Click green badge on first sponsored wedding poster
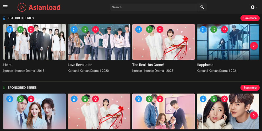This screenshot has width=262, height=131. tap(20, 99)
